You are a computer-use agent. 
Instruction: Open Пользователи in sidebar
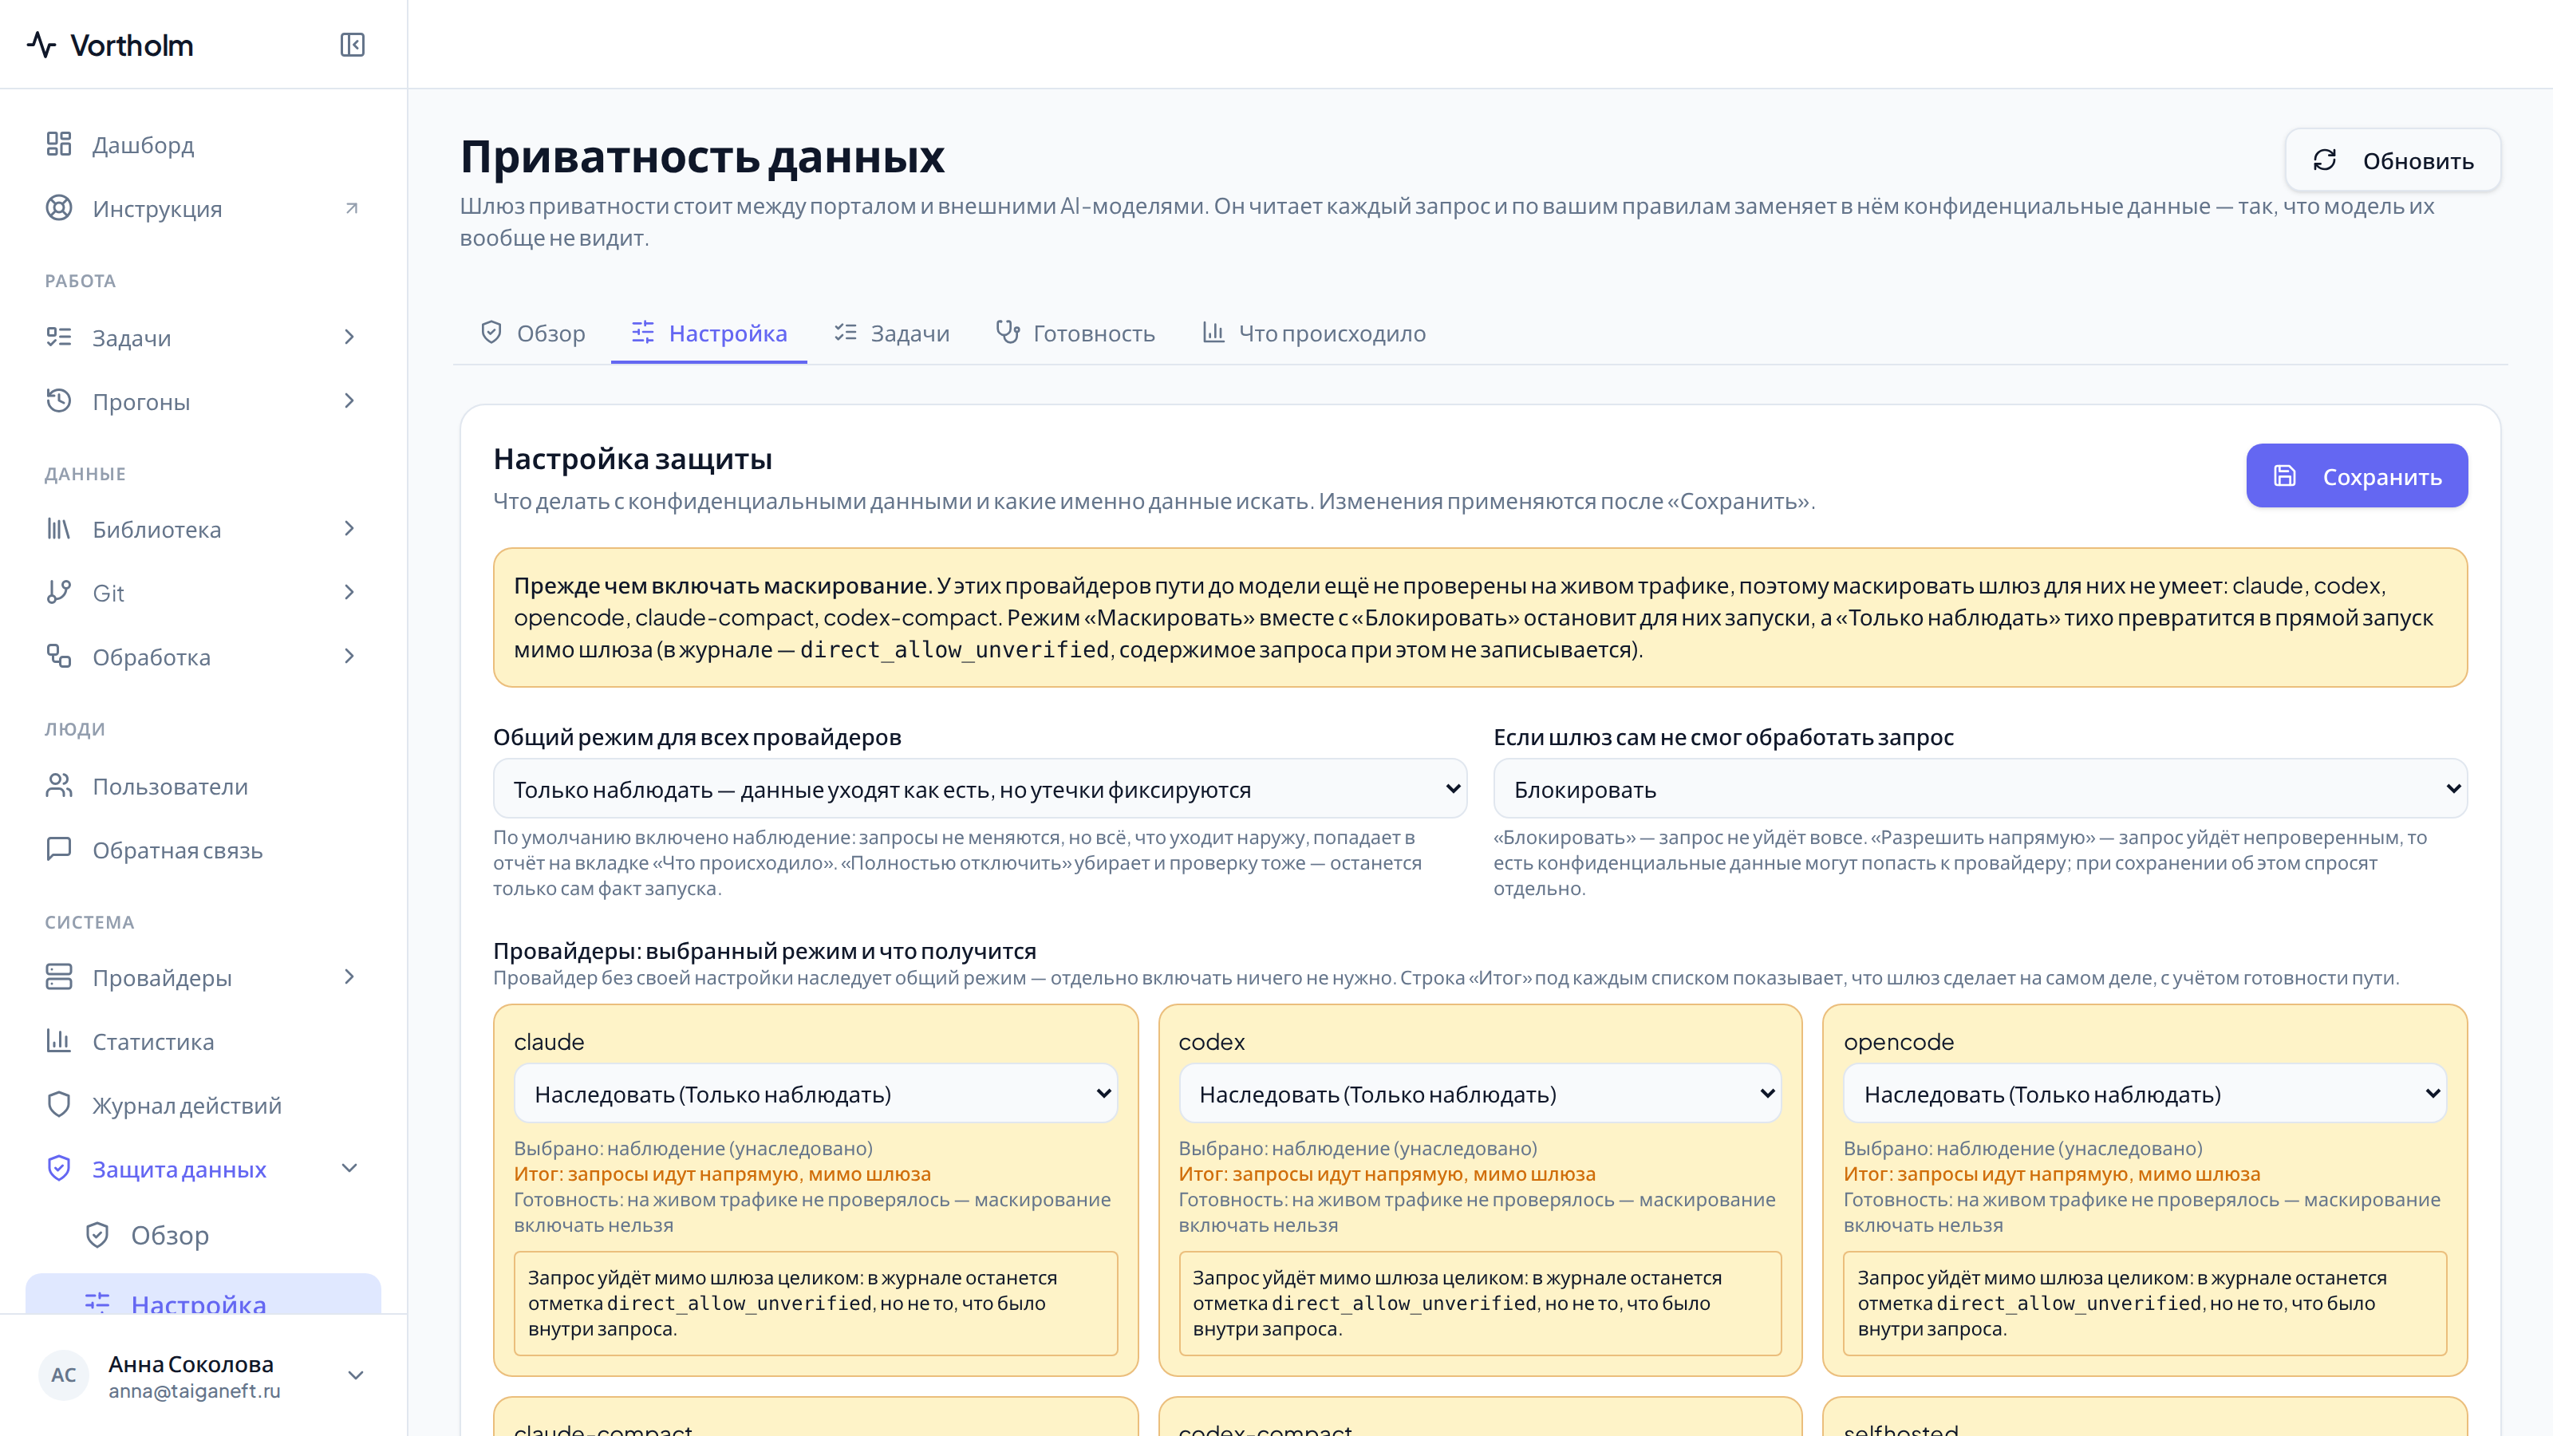(203, 786)
